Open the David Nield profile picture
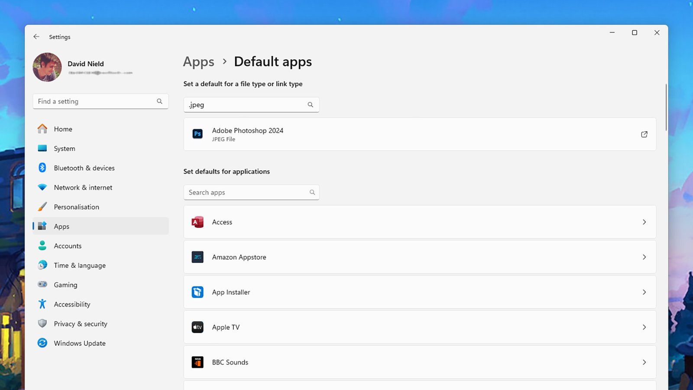The image size is (693, 390). [x=47, y=67]
